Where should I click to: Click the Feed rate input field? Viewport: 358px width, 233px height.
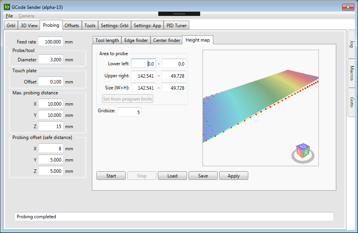click(x=50, y=42)
